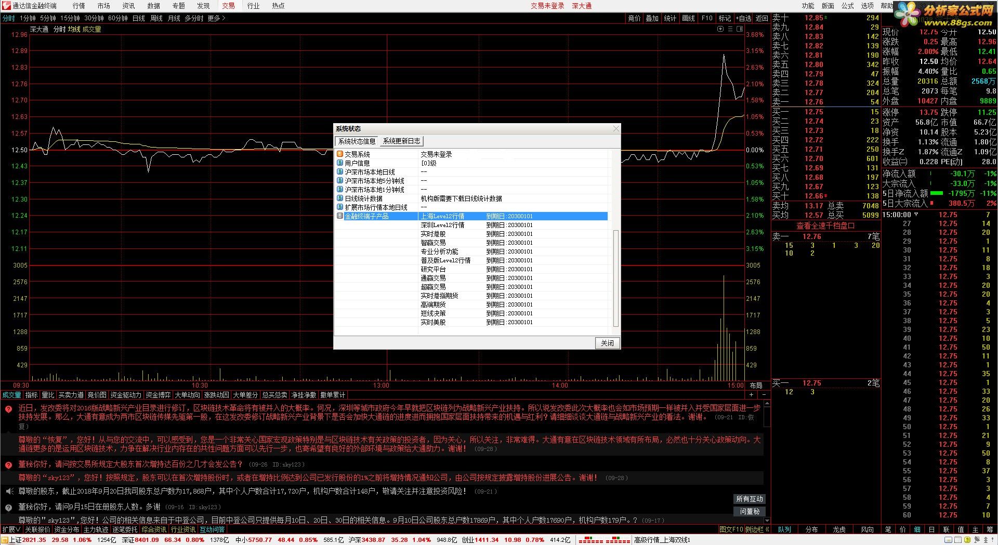Click the 问董秘 button
Image resolution: width=998 pixels, height=545 pixels.
pyautogui.click(x=749, y=512)
